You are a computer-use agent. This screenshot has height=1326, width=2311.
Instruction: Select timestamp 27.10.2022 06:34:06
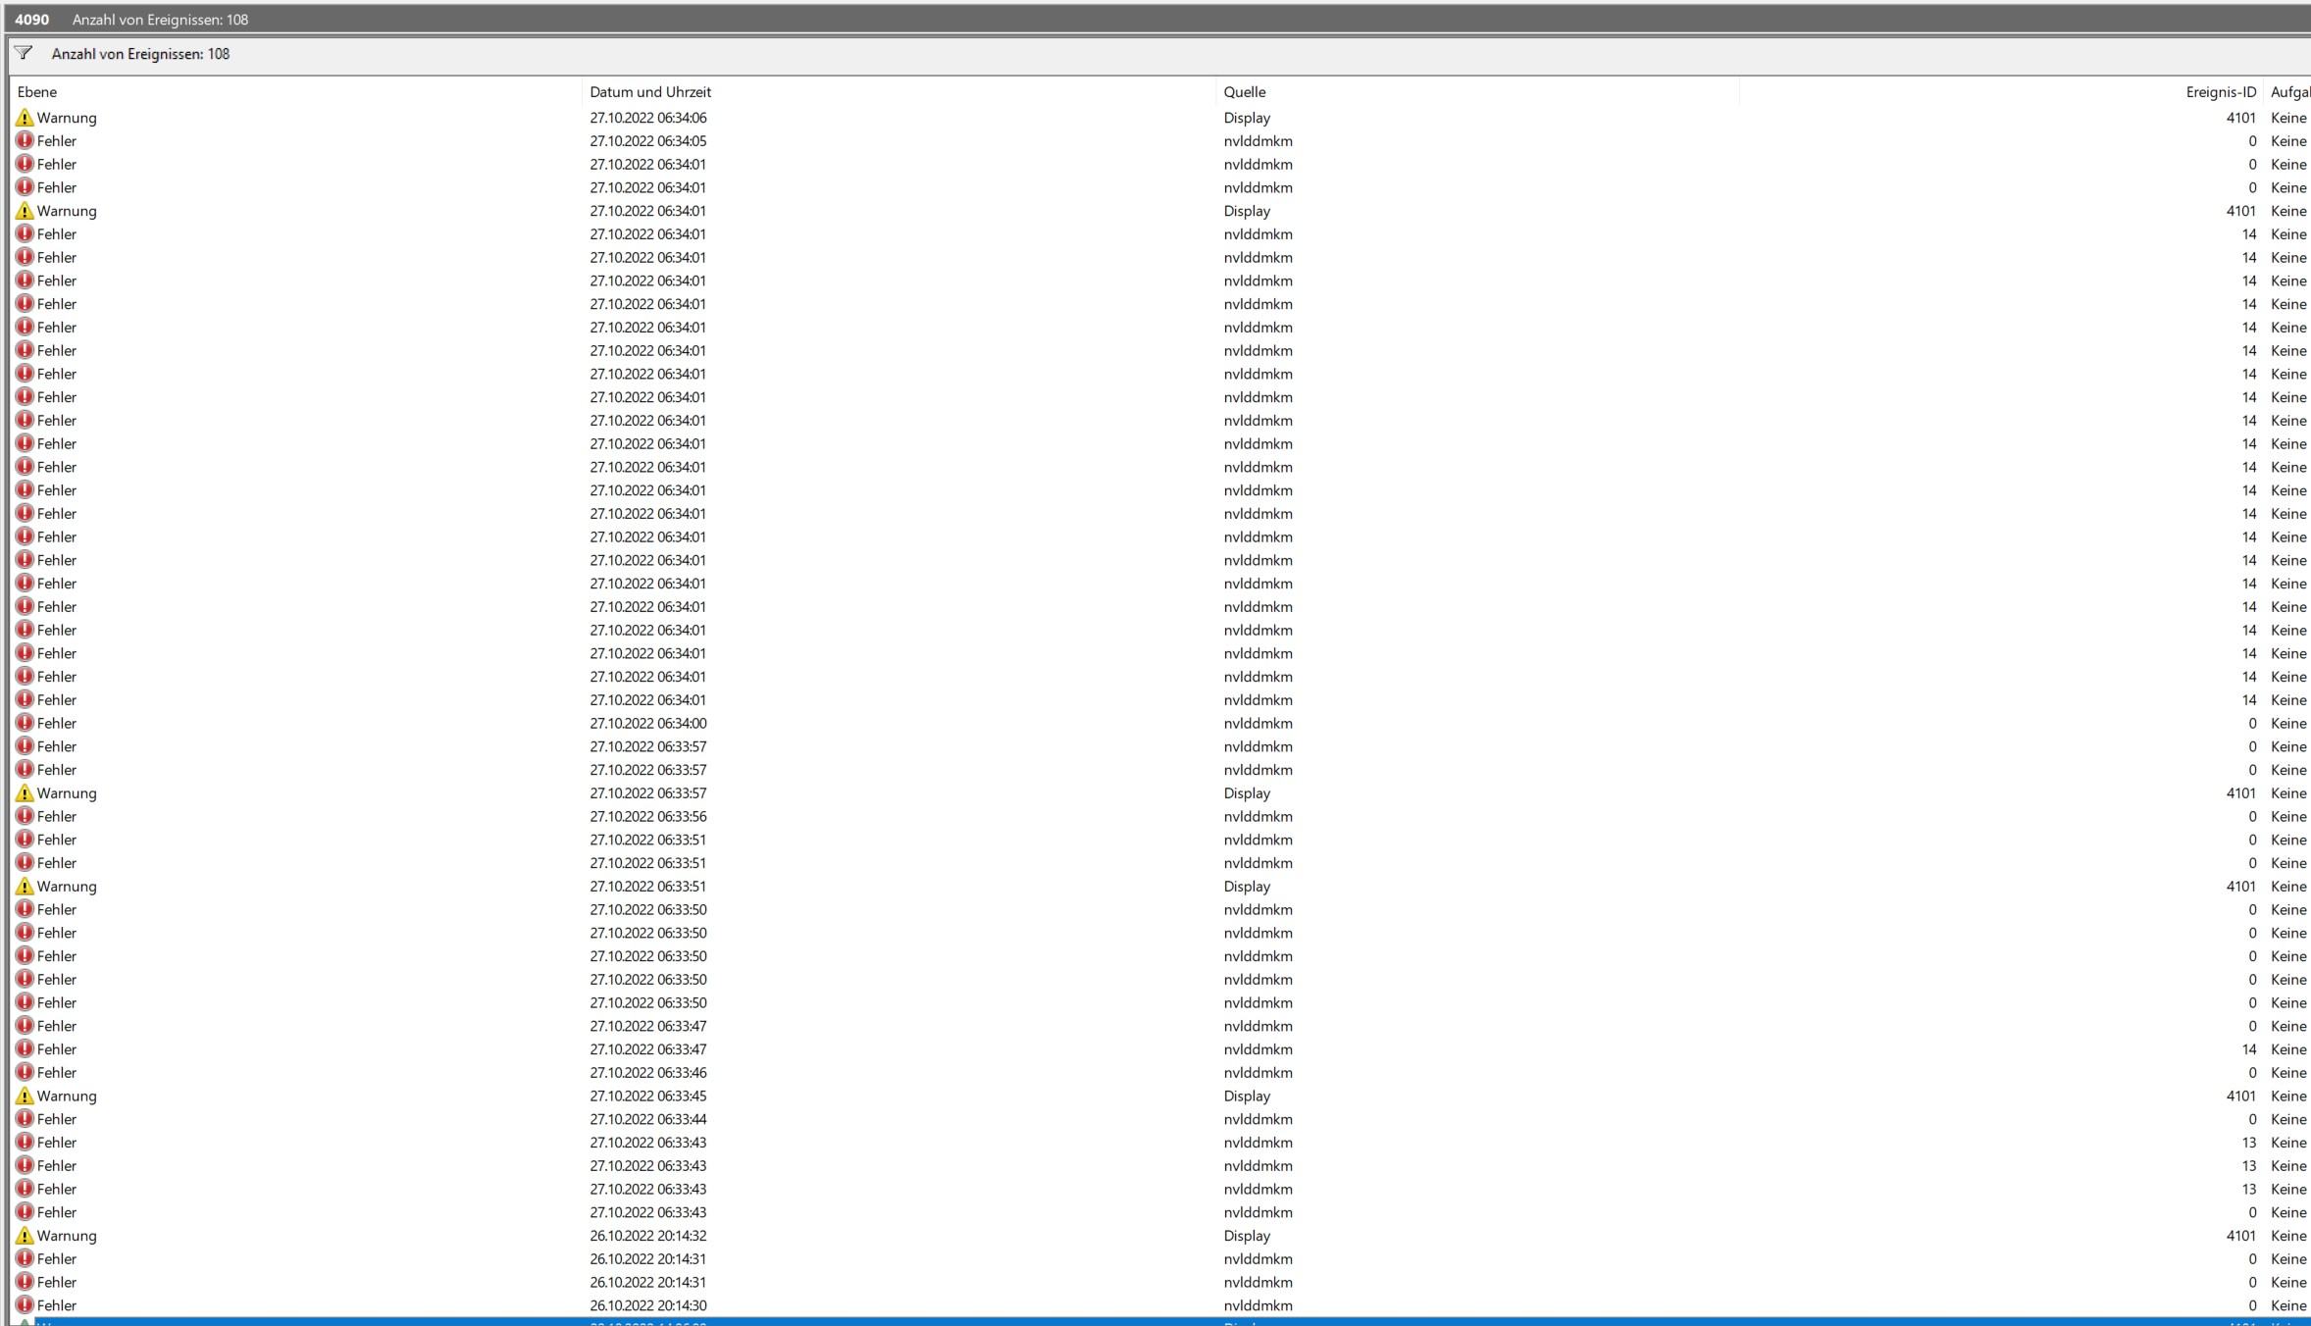[648, 118]
